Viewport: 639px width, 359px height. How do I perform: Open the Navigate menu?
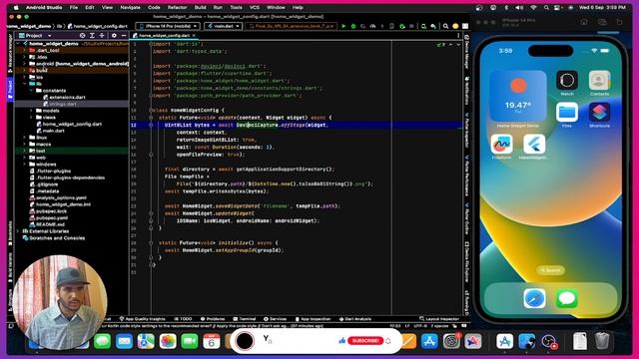pyautogui.click(x=130, y=7)
